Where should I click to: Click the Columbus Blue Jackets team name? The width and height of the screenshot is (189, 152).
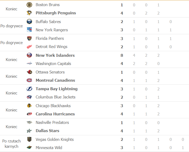tap(55, 97)
